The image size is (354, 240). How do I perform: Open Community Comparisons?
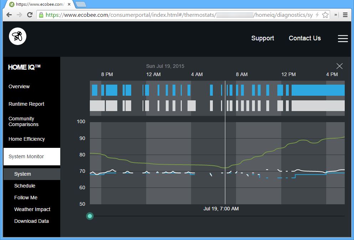click(x=24, y=121)
